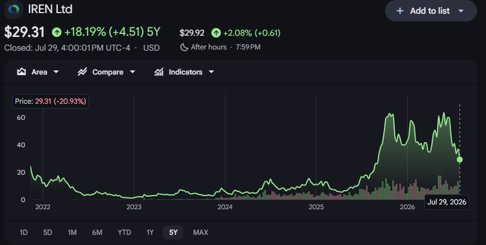Click the $29.92 after-hours price

tap(192, 33)
